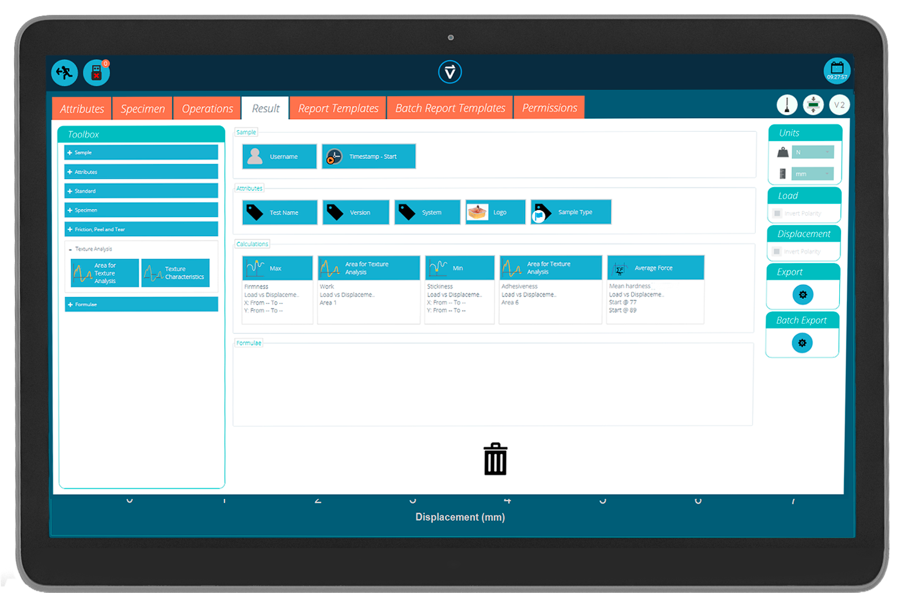Toggle Load Invert Polarity checkbox
The height and width of the screenshot is (593, 905).
[x=777, y=214]
